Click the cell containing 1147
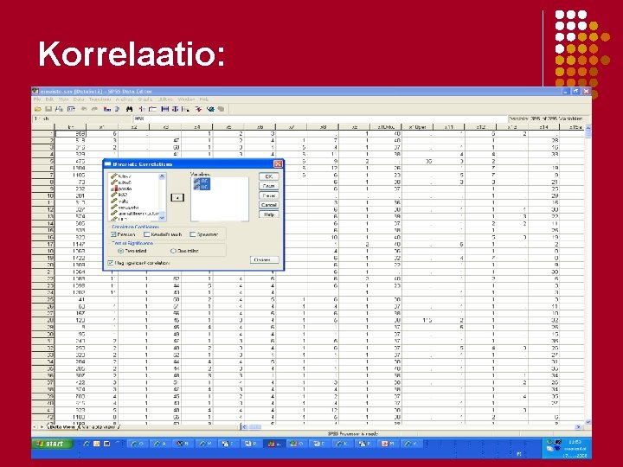Viewport: 623px width, 467px height. coord(70,244)
